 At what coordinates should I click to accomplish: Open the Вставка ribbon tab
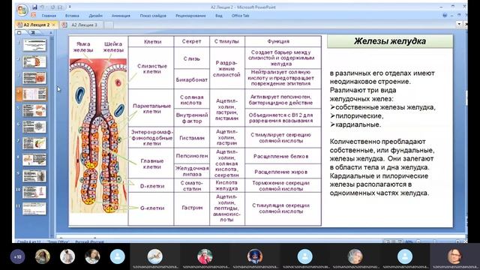tap(72, 16)
